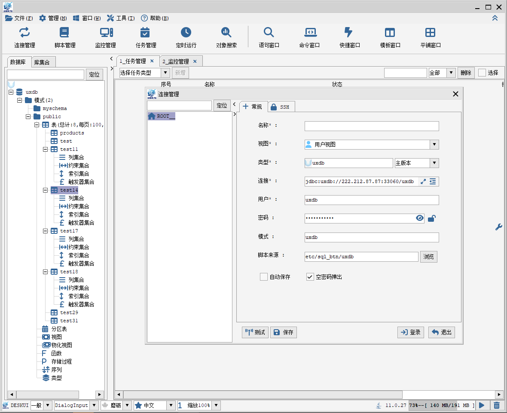Click the Java icon in status bar
Image resolution: width=507 pixels, height=413 pixels.
[x=378, y=405]
